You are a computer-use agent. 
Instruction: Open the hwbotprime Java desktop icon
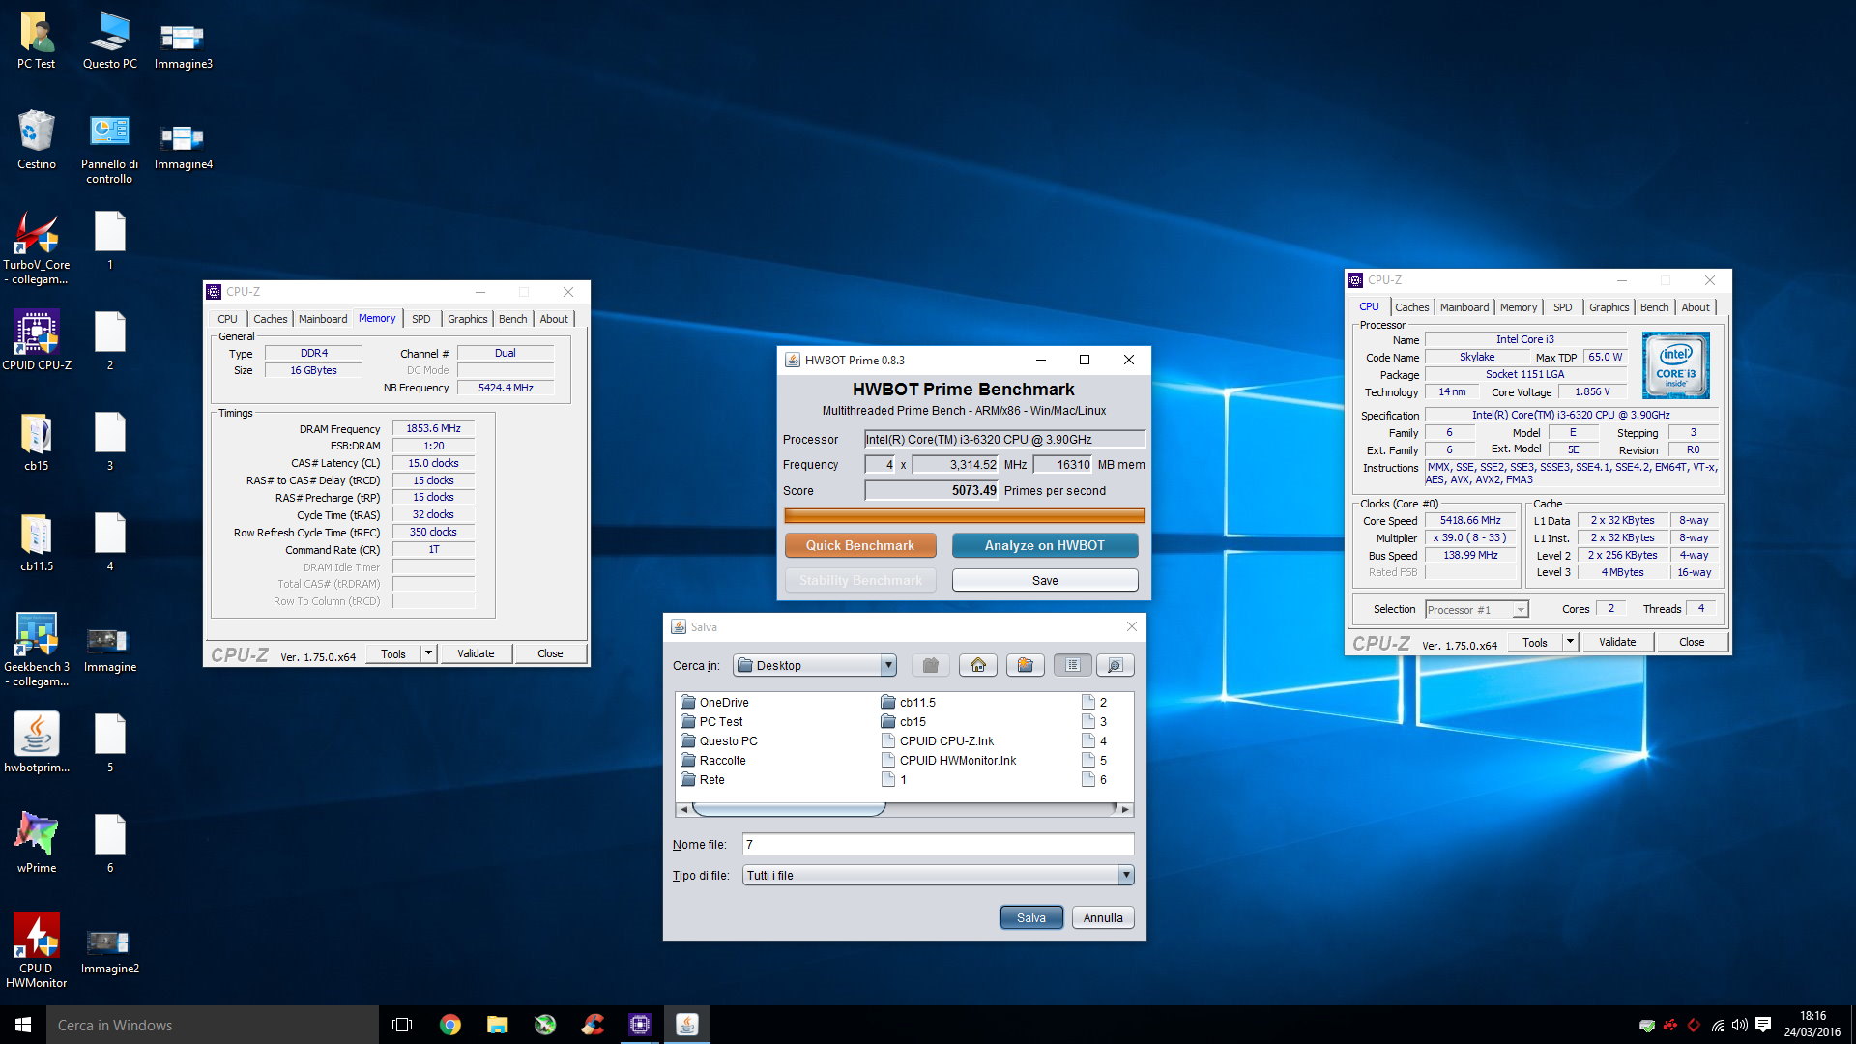point(37,742)
